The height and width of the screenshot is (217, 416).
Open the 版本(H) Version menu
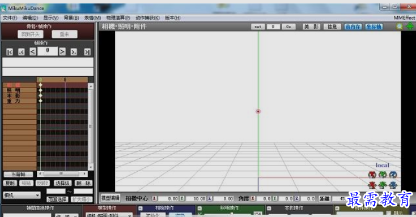(173, 18)
